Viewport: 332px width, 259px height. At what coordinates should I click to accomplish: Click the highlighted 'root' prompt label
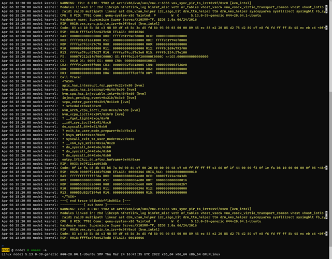(x=6, y=250)
